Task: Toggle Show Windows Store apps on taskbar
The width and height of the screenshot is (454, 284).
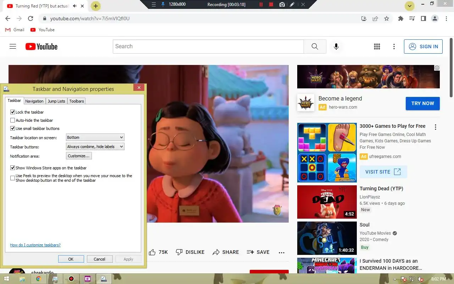Action: coord(13,168)
